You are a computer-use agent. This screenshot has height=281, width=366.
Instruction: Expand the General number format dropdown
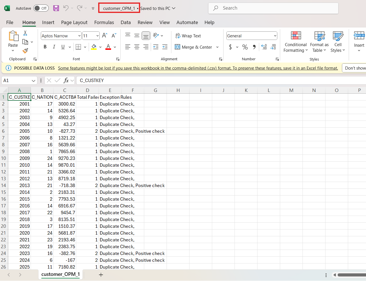(275, 36)
